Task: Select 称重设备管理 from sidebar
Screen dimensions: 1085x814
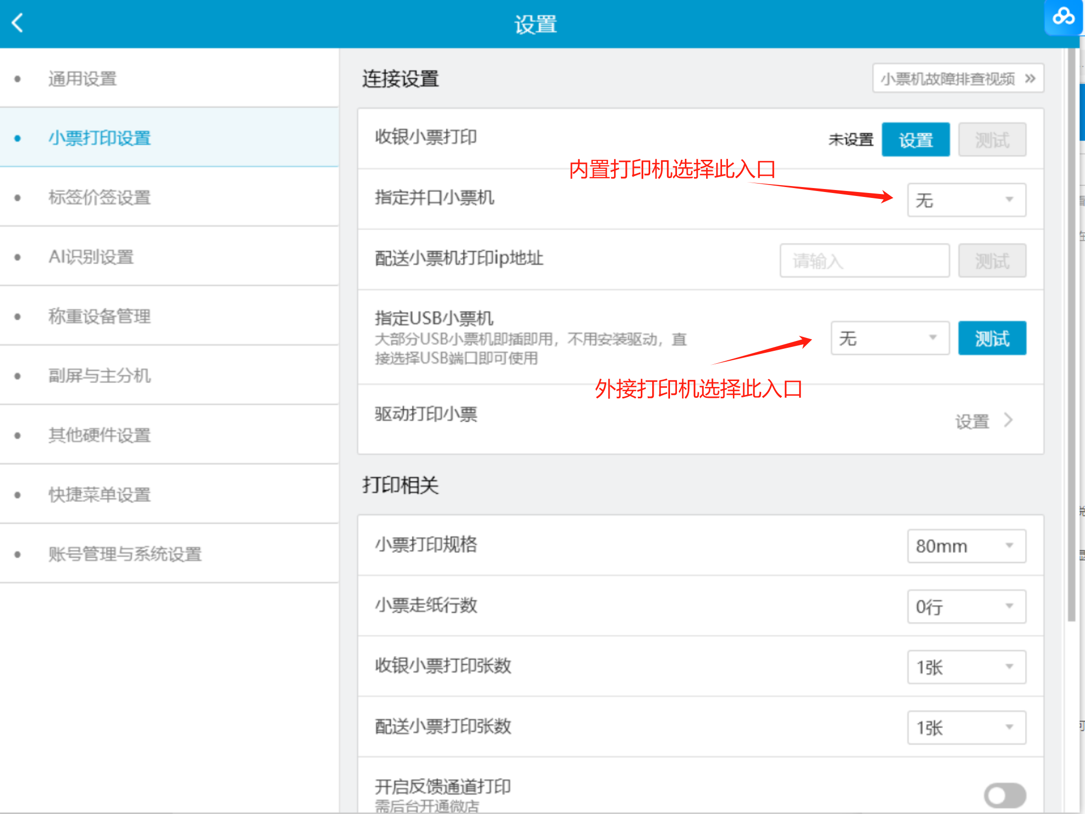Action: pos(100,316)
